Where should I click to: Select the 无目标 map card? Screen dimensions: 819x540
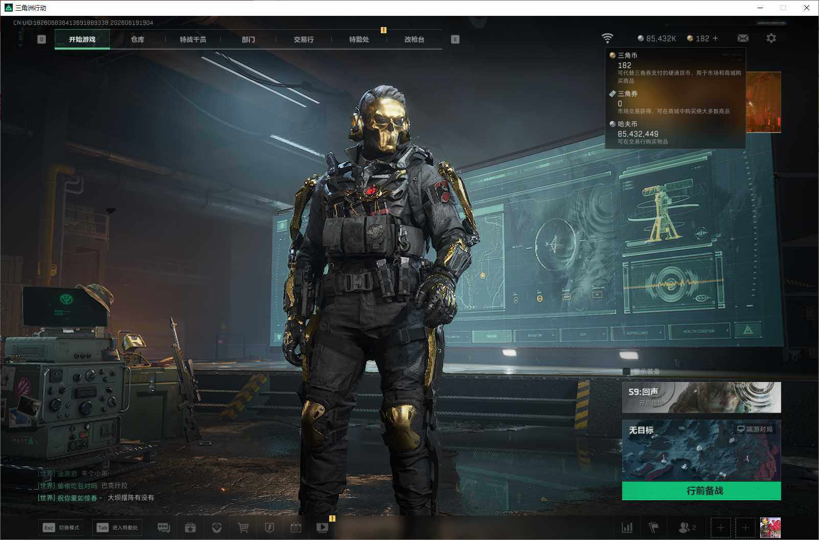point(701,451)
